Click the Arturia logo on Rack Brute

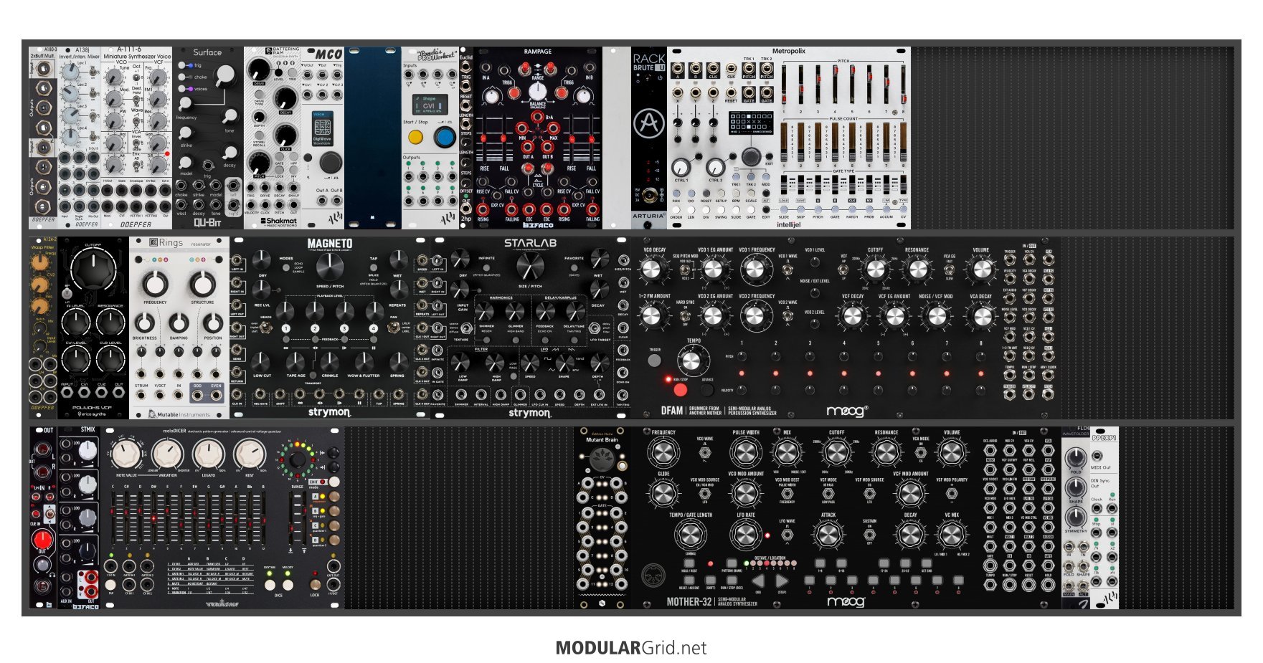click(648, 123)
